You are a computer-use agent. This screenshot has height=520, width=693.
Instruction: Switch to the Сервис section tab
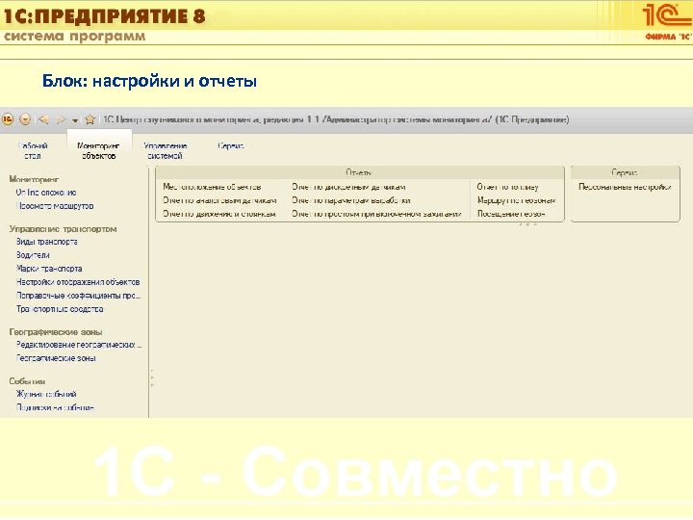[x=231, y=146]
